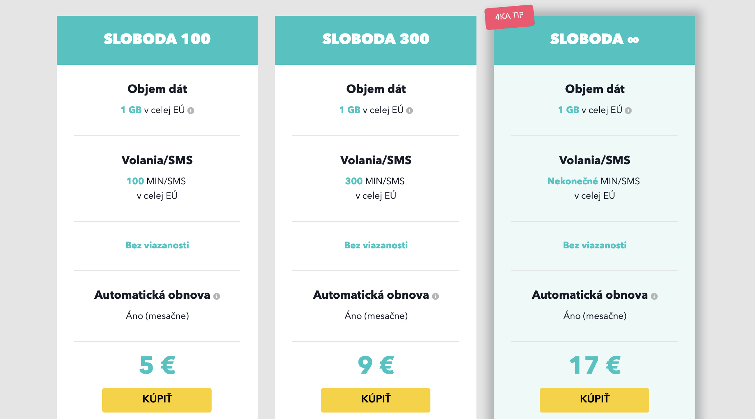Open info icon next to Sloboda ∞ Automatická obnova
Screen dimensions: 755x419
654,296
